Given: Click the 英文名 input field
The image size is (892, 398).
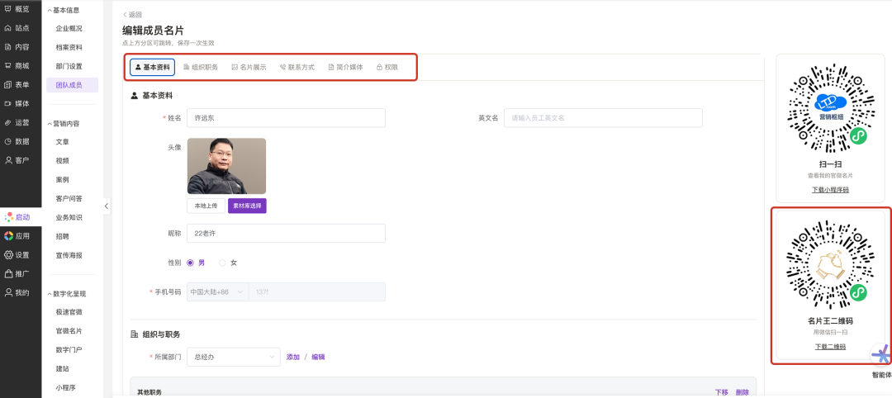Looking at the screenshot, I should tap(603, 118).
